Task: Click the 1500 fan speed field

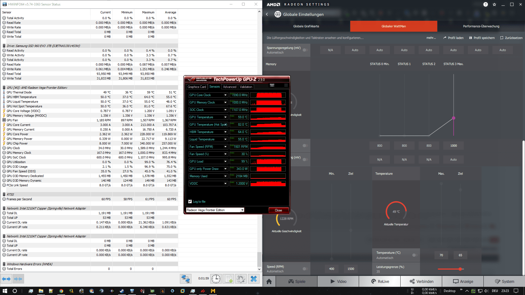Action: [351, 269]
